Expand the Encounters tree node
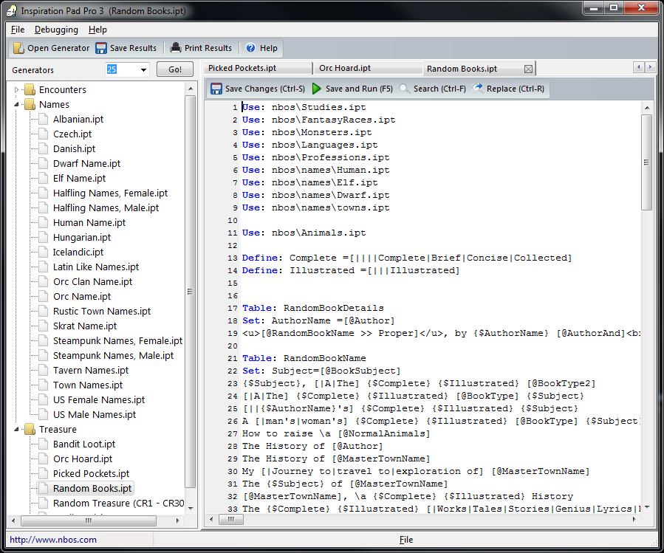The width and height of the screenshot is (664, 553). [x=16, y=90]
